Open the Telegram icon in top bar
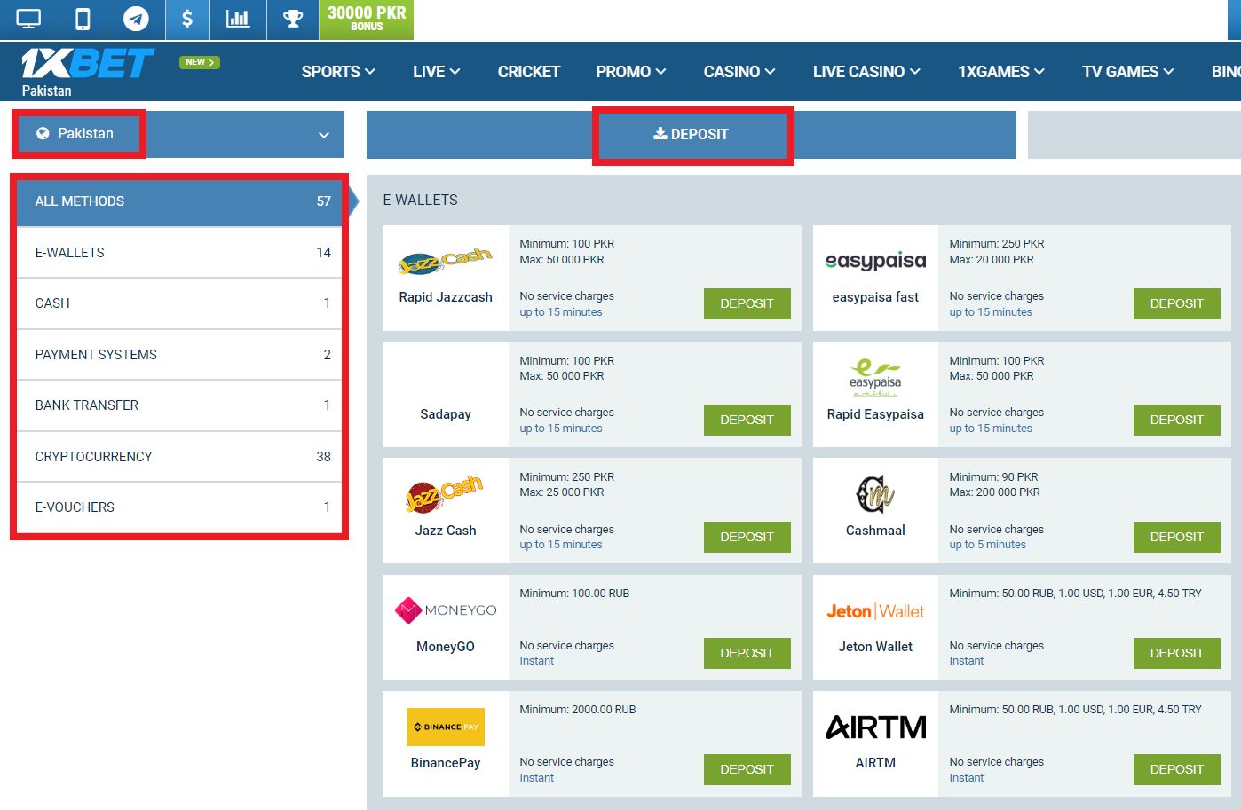The width and height of the screenshot is (1241, 810). pos(136,19)
